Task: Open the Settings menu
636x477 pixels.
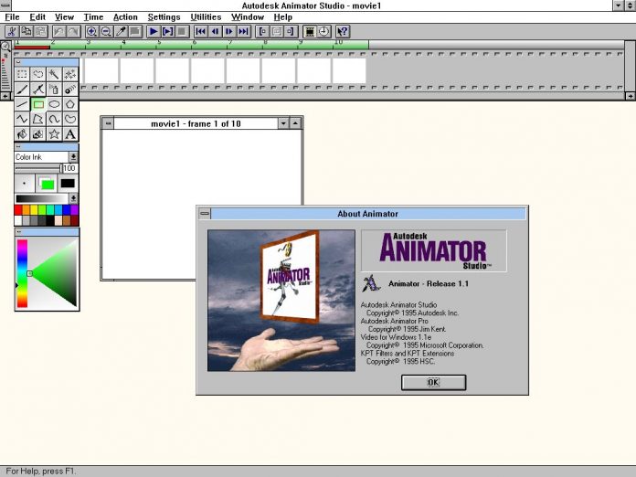Action: 164,17
